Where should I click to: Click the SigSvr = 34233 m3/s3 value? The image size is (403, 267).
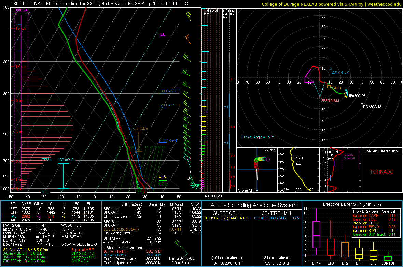79,244
